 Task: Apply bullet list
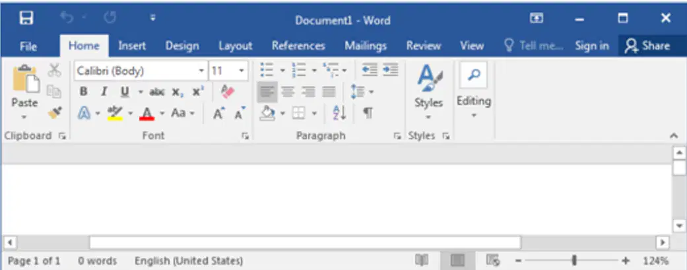click(267, 70)
